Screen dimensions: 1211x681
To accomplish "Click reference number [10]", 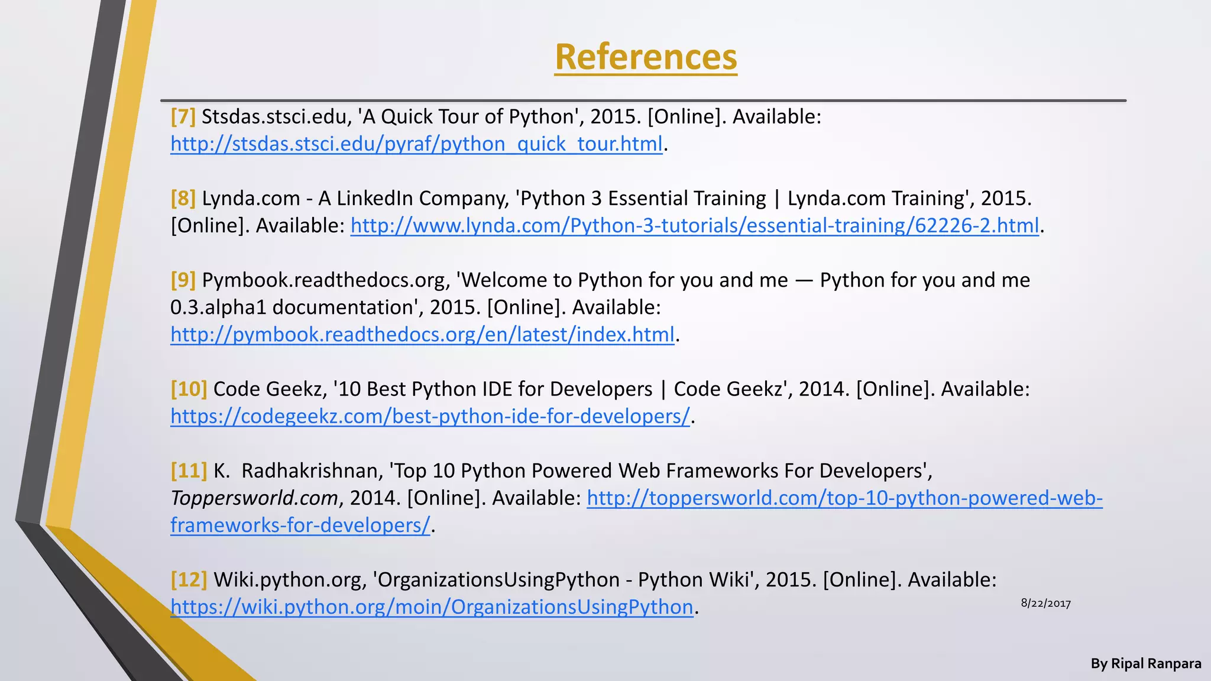I will pos(189,389).
